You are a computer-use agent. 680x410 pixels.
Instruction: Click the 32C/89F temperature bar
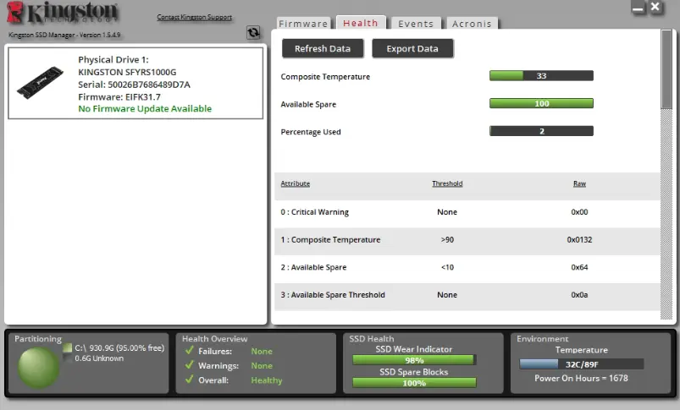tap(582, 364)
